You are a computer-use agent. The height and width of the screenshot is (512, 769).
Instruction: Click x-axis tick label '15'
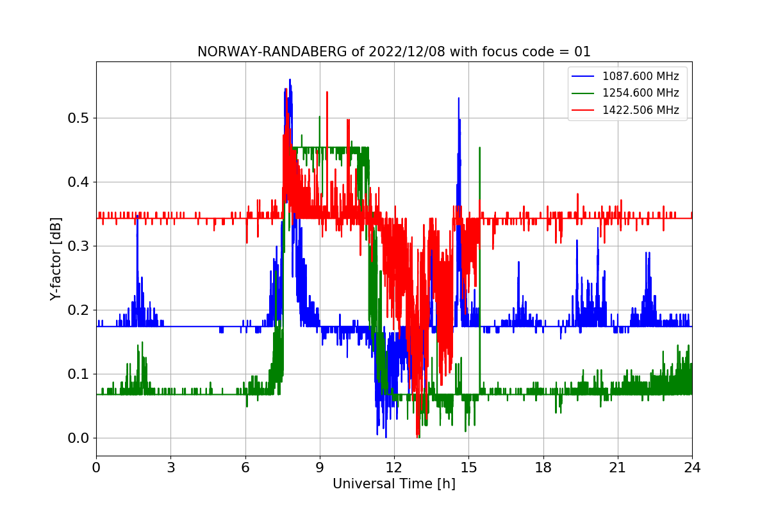(468, 468)
